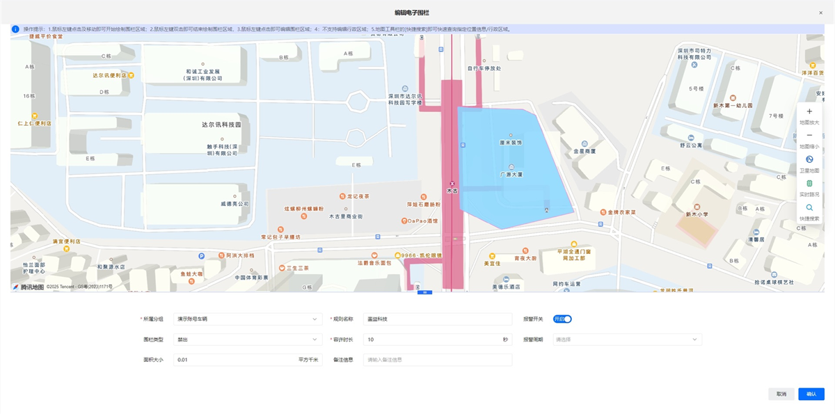Open the 所属分组 group dropdown
This screenshot has height=414, width=835.
[x=246, y=319]
